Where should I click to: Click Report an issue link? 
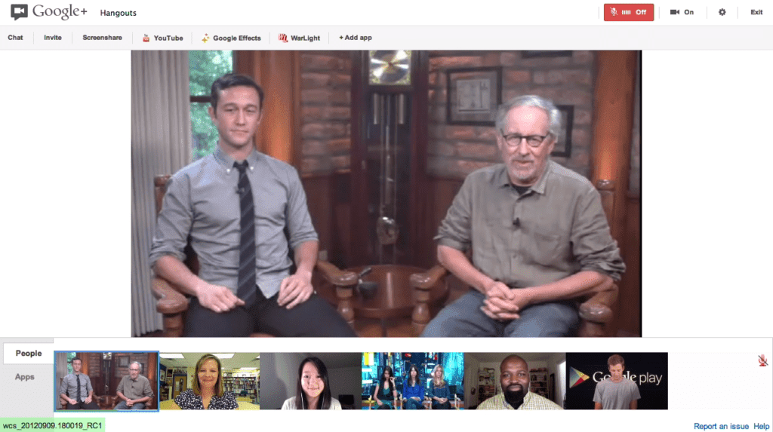721,426
